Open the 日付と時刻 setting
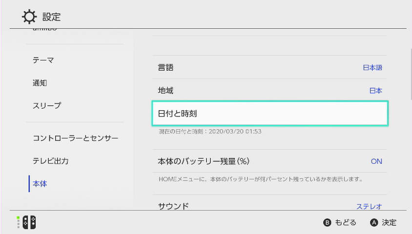This screenshot has height=234, width=412. tap(270, 114)
